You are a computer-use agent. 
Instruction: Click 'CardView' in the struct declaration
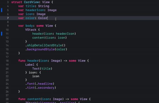click(x=31, y=2)
